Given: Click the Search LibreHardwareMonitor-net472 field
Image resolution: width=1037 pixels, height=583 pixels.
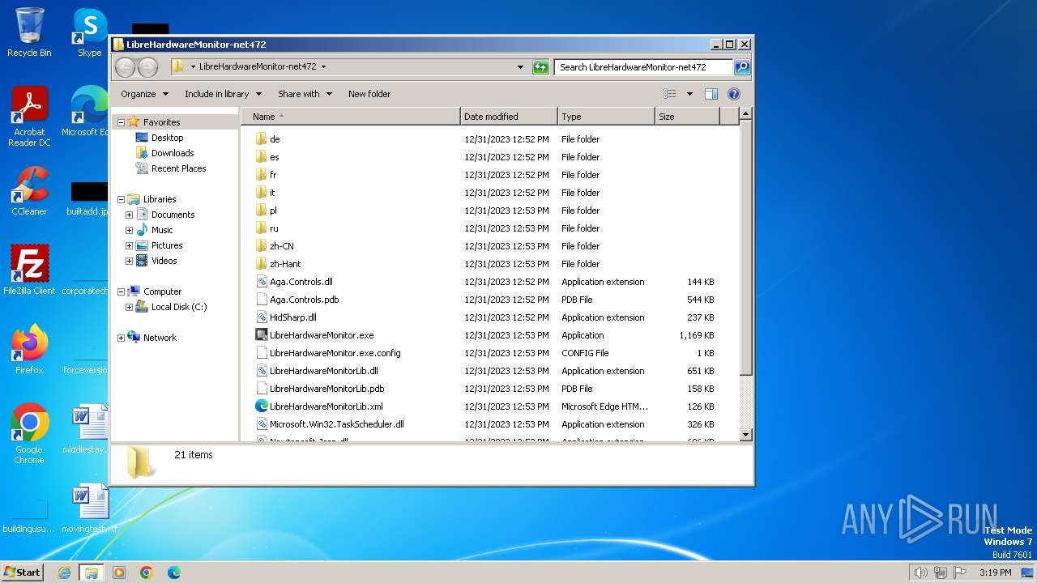Looking at the screenshot, I should point(643,67).
